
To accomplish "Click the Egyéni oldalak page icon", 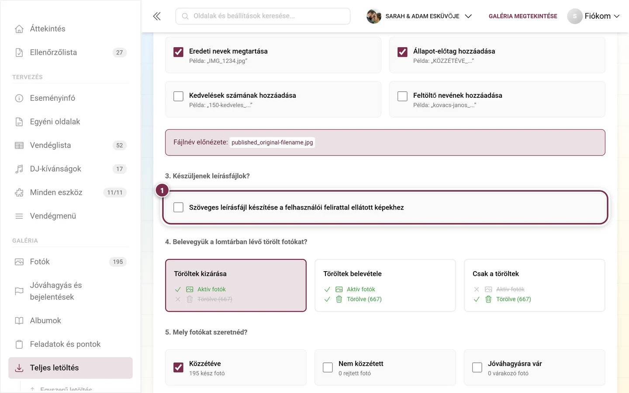I will 19,122.
